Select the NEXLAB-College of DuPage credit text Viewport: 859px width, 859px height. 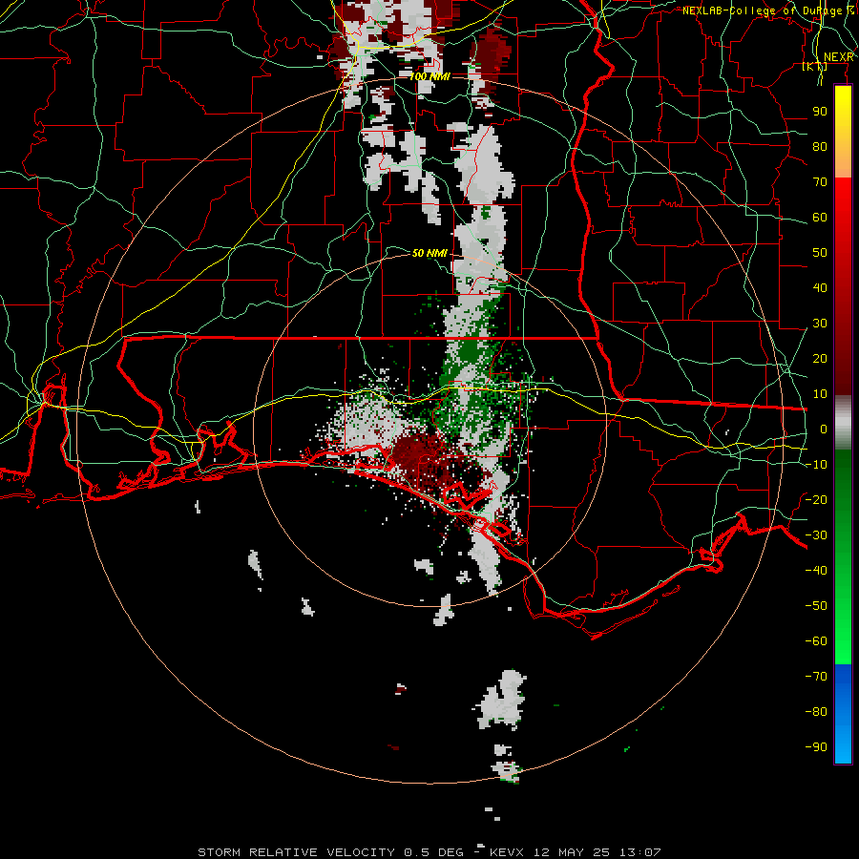tap(767, 10)
